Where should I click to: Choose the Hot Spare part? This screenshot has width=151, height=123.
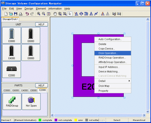pos(31,101)
